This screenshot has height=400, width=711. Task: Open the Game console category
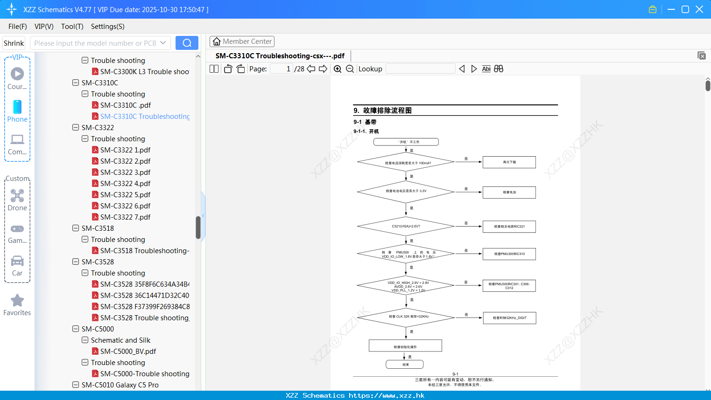point(17,233)
